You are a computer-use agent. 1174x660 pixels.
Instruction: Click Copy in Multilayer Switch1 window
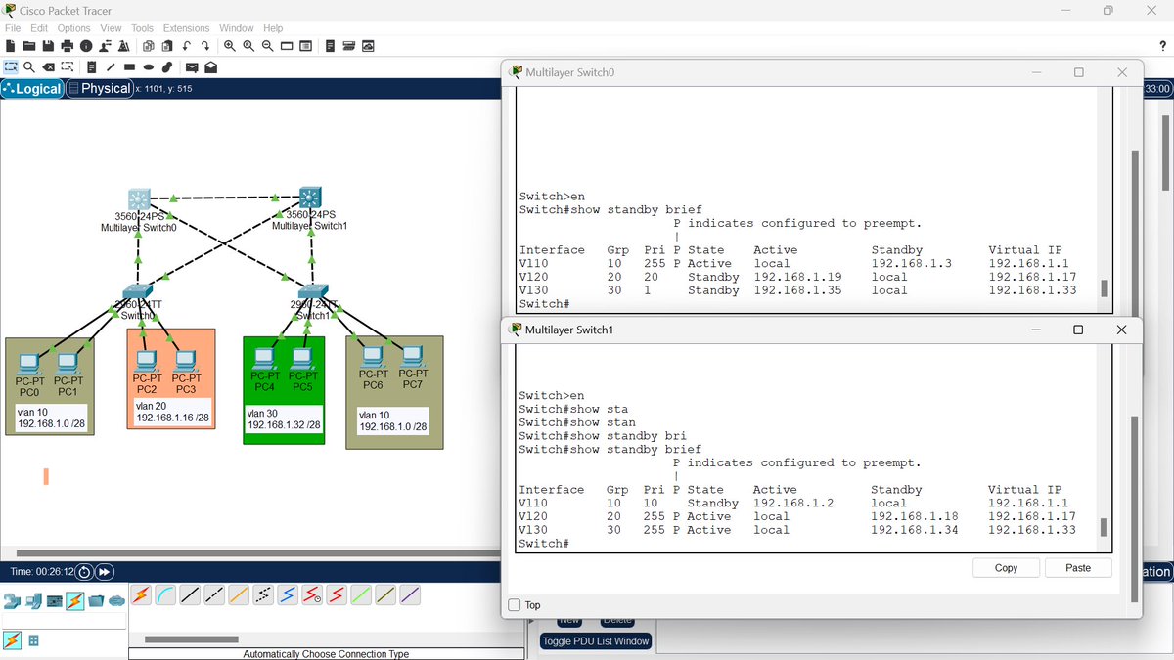coord(1006,567)
